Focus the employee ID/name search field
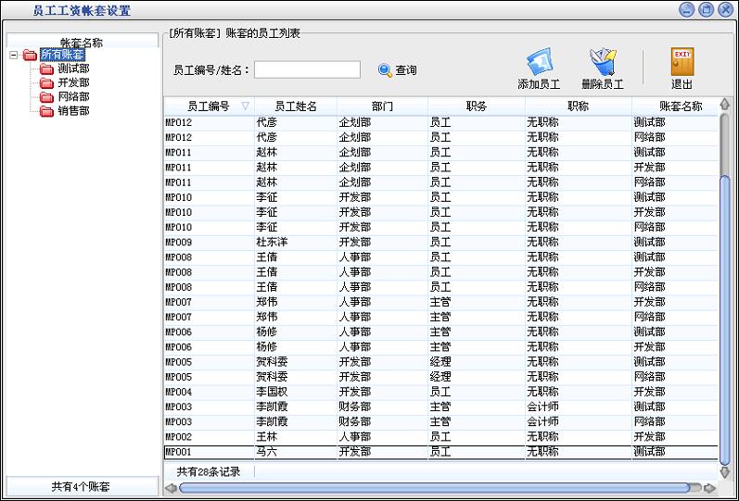Viewport: 739px width, 501px height. [x=307, y=69]
